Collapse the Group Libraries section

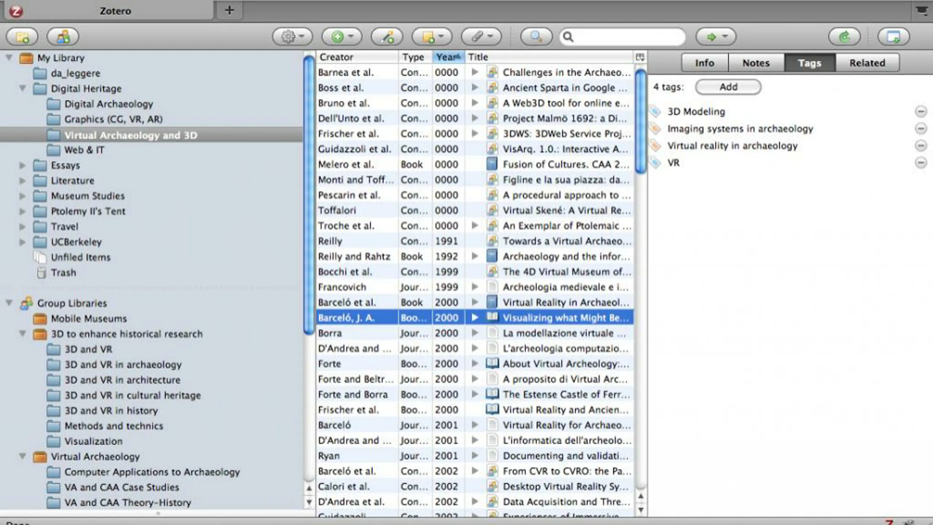[x=9, y=303]
